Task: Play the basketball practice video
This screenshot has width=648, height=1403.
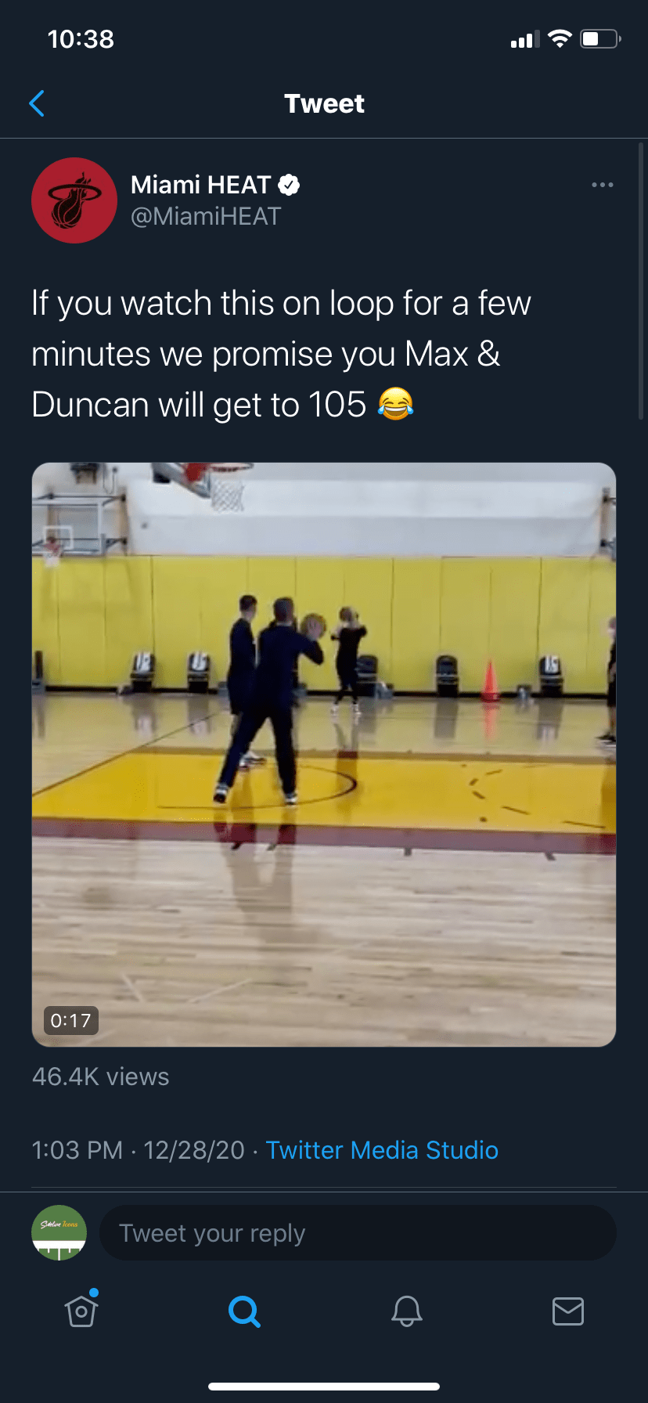Action: [324, 755]
